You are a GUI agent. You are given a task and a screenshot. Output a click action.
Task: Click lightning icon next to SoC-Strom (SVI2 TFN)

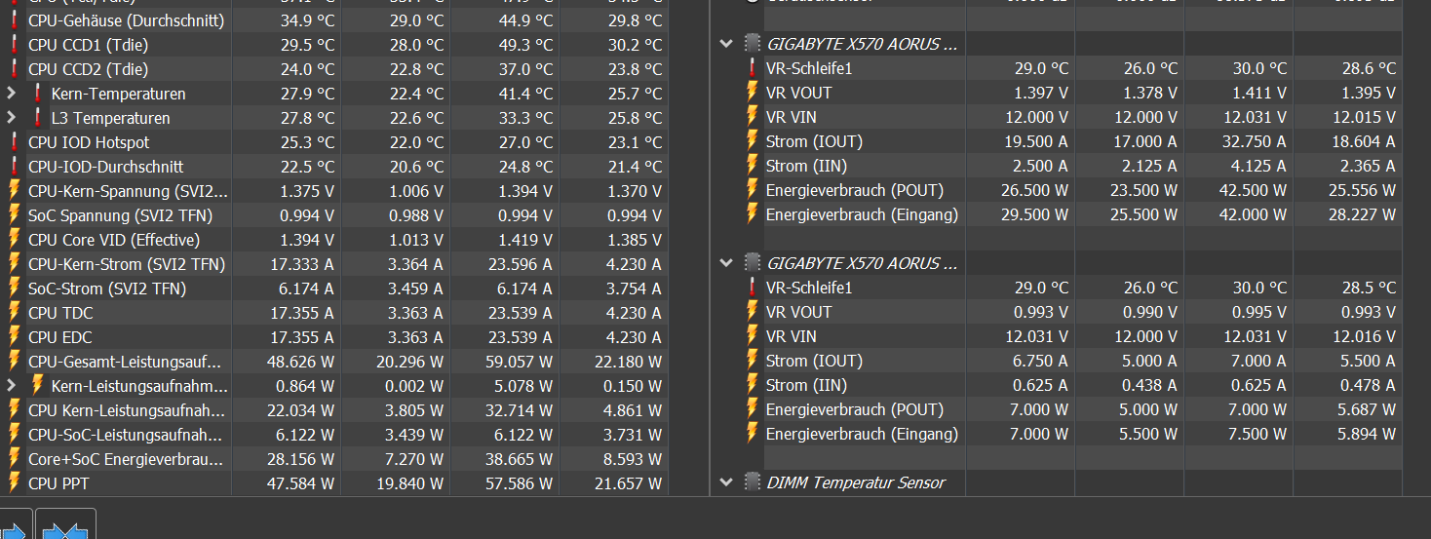click(x=15, y=289)
